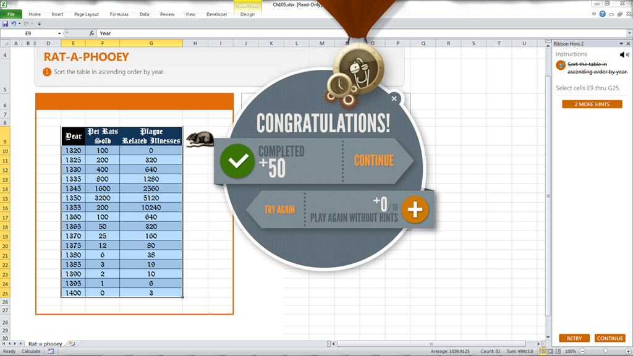
Task: Click the Save icon in quick access toolbar
Action: pos(5,23)
